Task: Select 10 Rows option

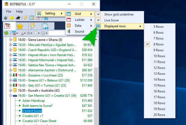Action: click(160, 56)
